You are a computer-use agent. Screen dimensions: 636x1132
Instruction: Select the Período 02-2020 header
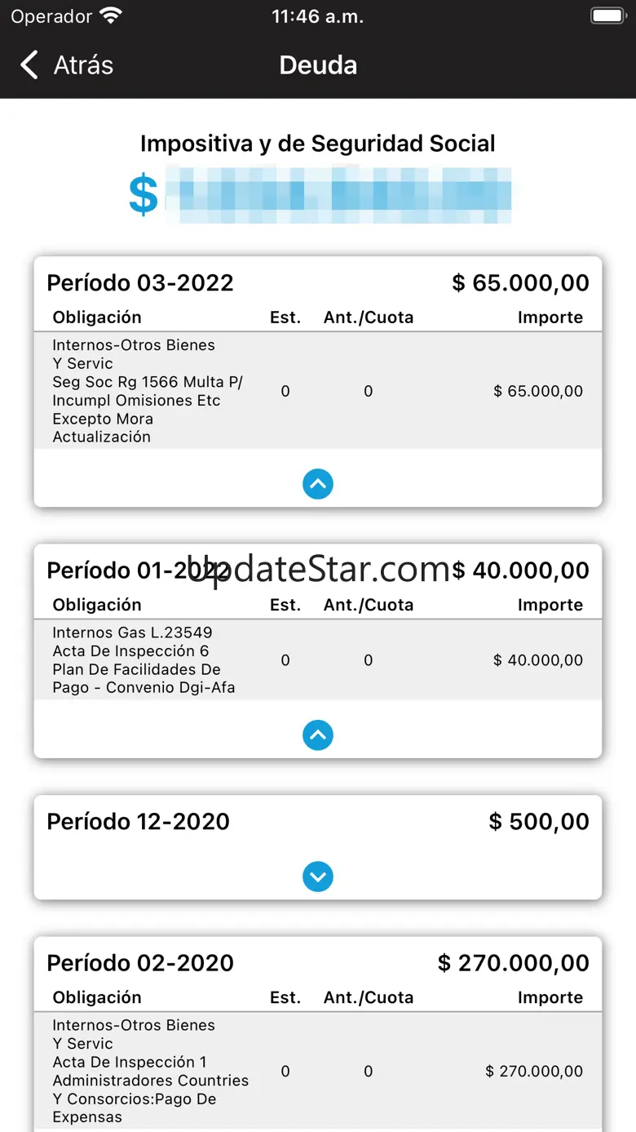point(140,963)
